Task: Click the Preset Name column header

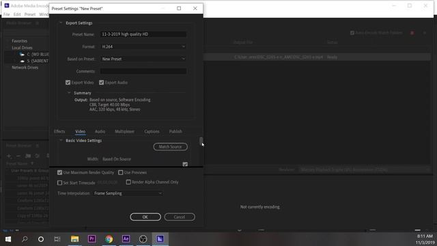Action: [17, 163]
